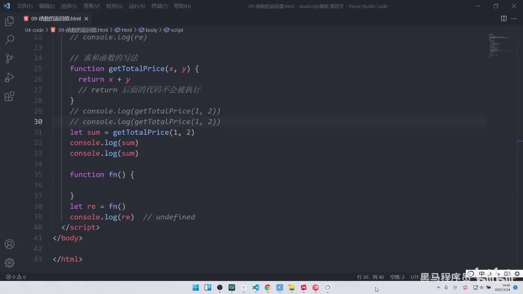The image size is (523, 294).
Task: Click the closing </script> tag line
Action: point(80,227)
